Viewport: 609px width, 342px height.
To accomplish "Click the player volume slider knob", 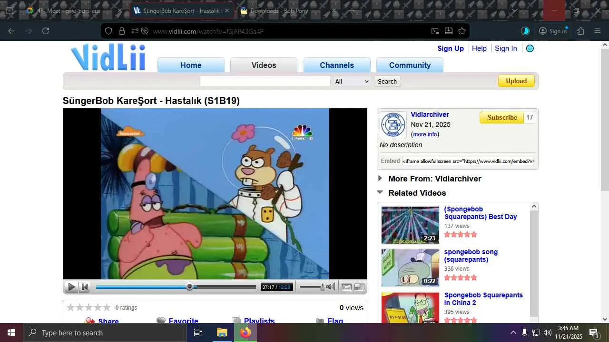I will (322, 286).
